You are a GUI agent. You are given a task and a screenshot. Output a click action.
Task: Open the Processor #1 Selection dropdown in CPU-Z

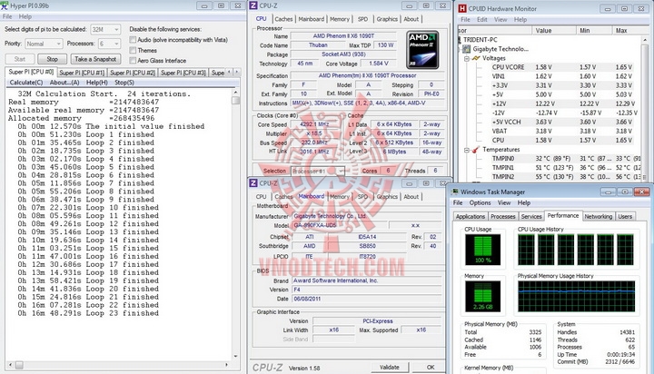coord(317,171)
